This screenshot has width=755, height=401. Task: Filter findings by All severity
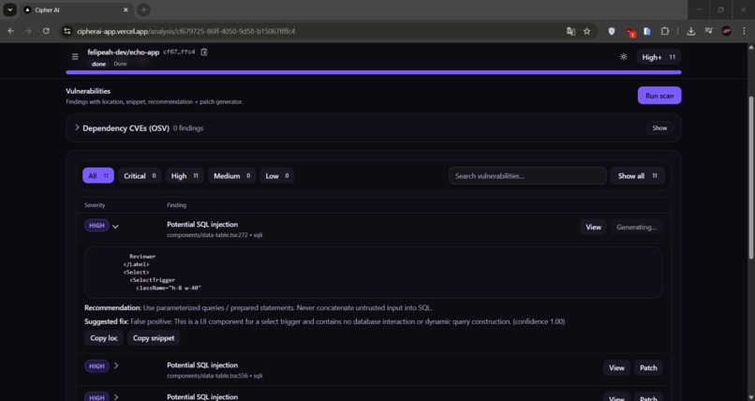(98, 176)
